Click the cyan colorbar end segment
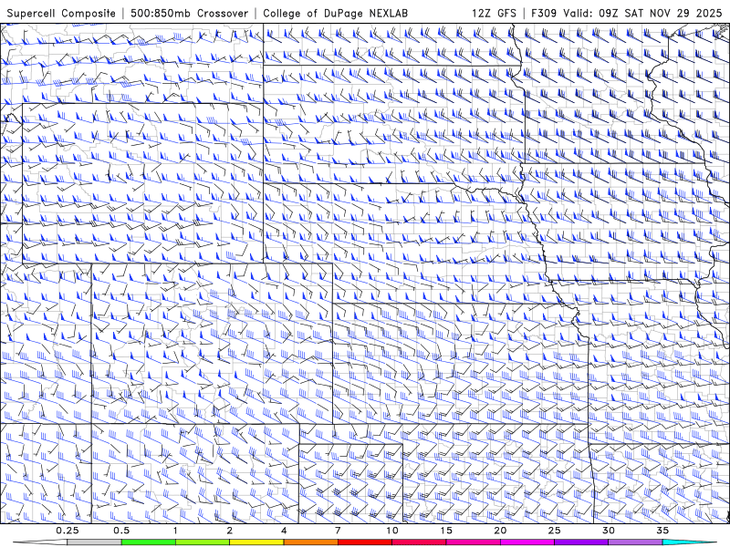Viewport: 730px width, 547px height. [x=689, y=542]
